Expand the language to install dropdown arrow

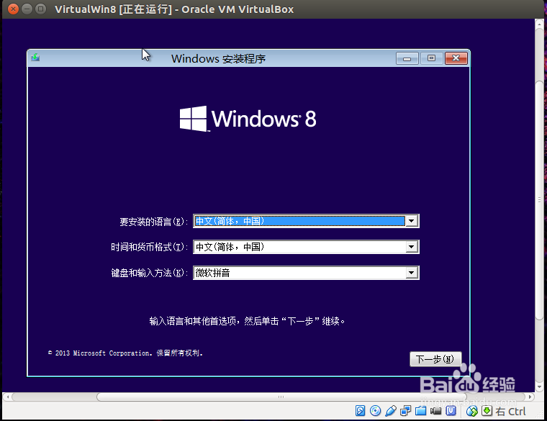tap(412, 221)
